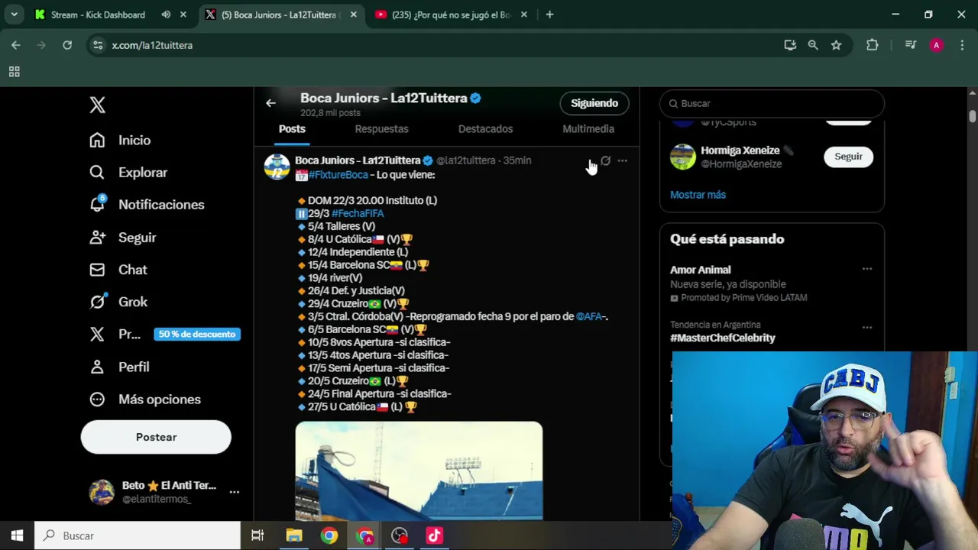Image resolution: width=978 pixels, height=550 pixels.
Task: Open Windows Start menu
Action: click(17, 535)
